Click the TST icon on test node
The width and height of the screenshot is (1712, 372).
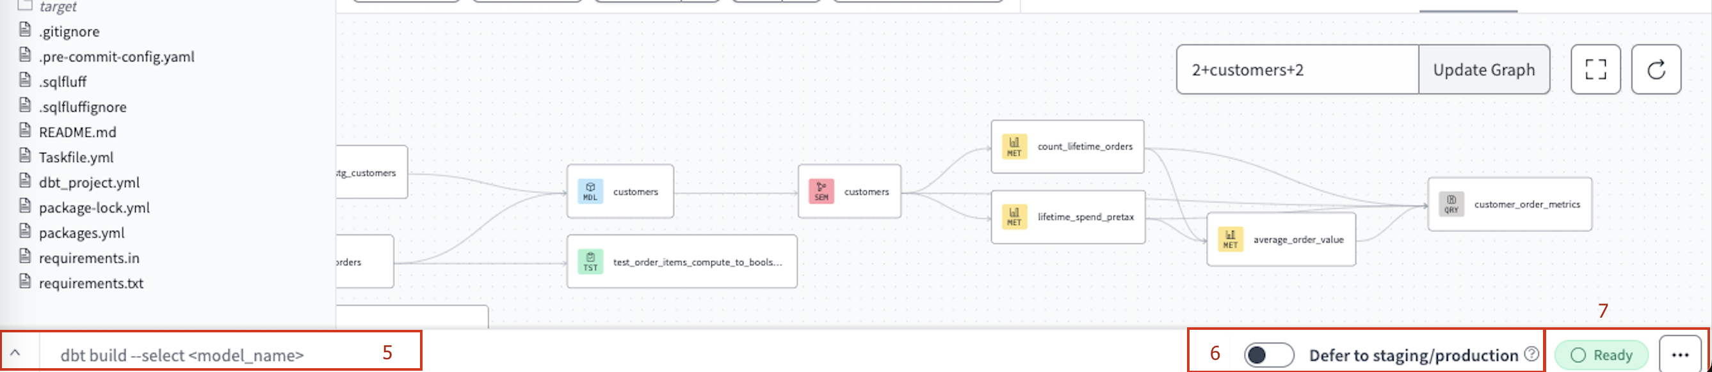(x=590, y=262)
